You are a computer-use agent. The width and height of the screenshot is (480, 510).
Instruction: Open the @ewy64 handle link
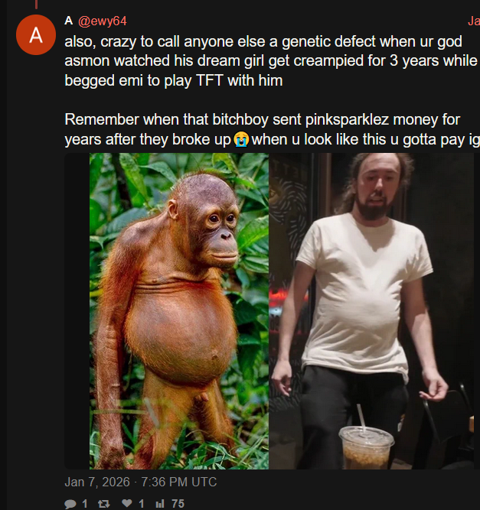tap(103, 21)
